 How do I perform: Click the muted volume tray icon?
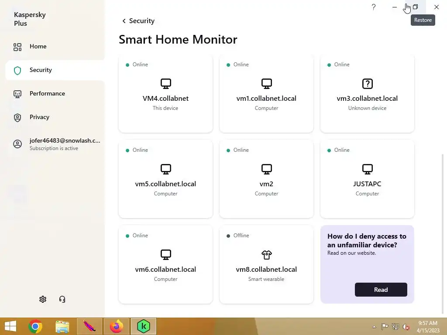point(406,326)
